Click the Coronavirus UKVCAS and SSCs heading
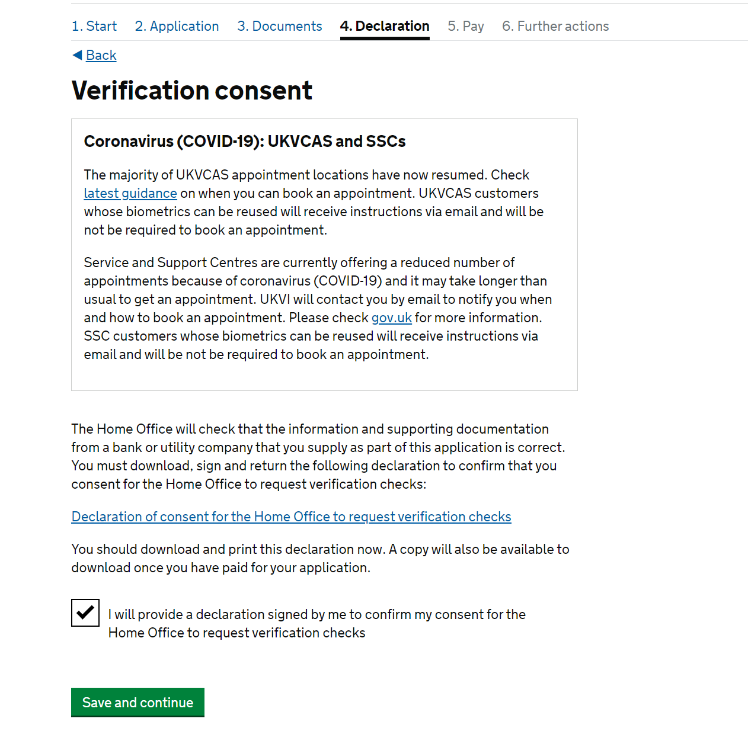 pos(245,141)
